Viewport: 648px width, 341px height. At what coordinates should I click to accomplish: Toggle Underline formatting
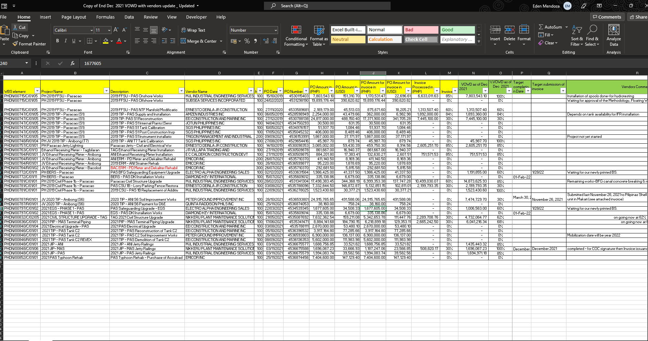pyautogui.click(x=74, y=41)
